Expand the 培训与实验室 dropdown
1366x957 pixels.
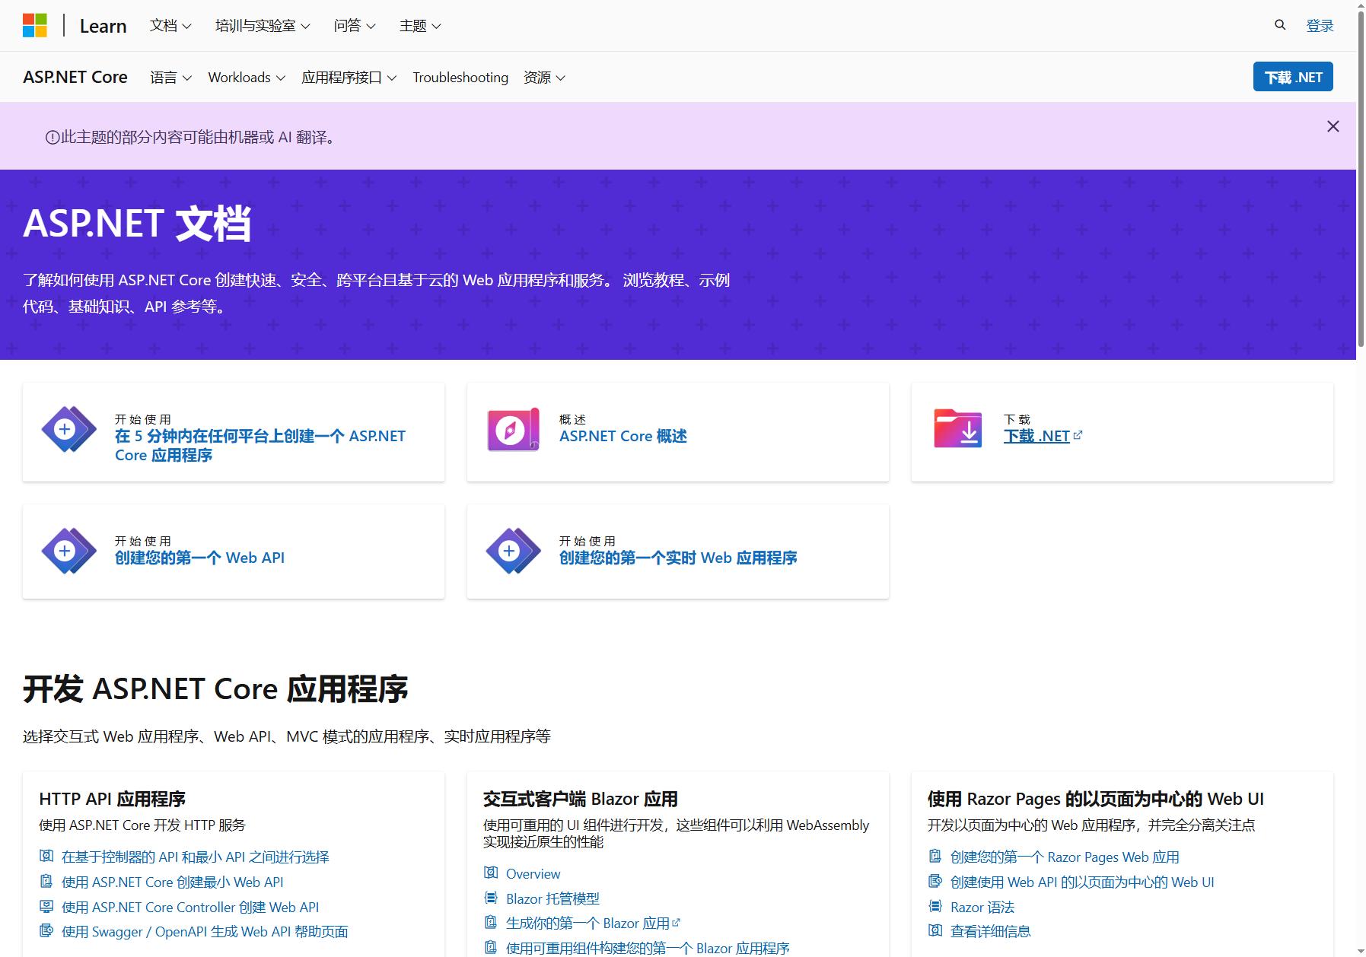263,26
